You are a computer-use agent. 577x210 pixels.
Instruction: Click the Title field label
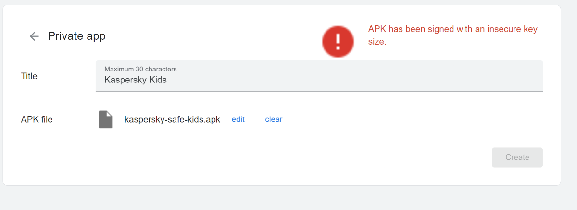(29, 76)
